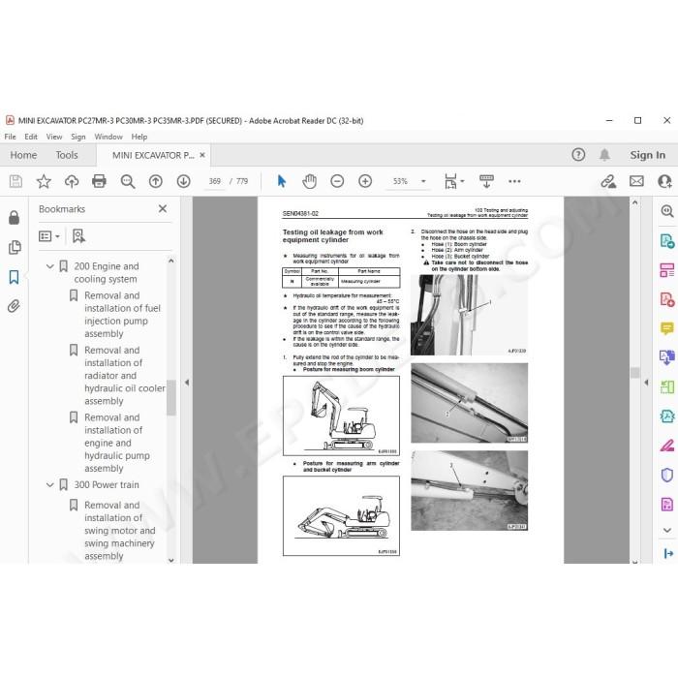Collapse the 200 Engine and cooling system bookmark

(x=50, y=266)
